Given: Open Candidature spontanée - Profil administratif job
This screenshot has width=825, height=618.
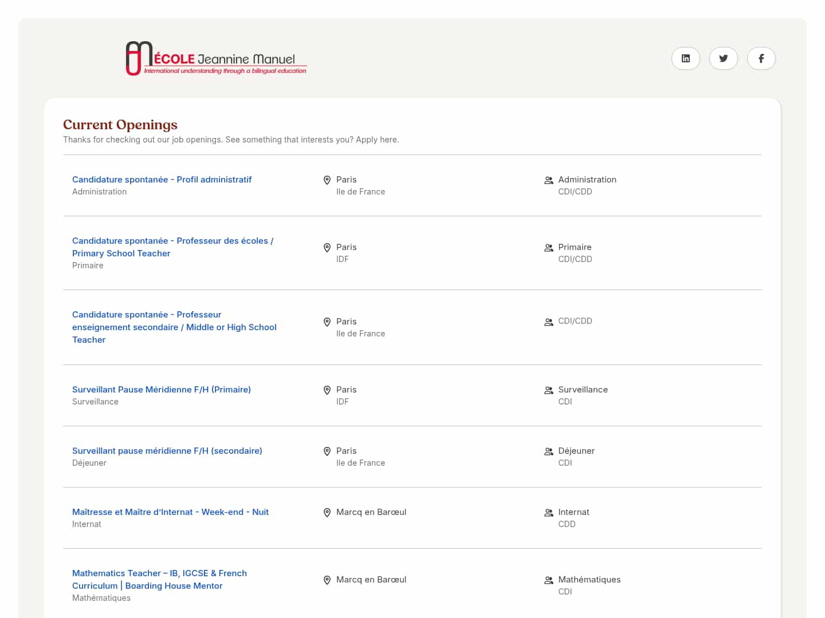Looking at the screenshot, I should click(x=162, y=180).
